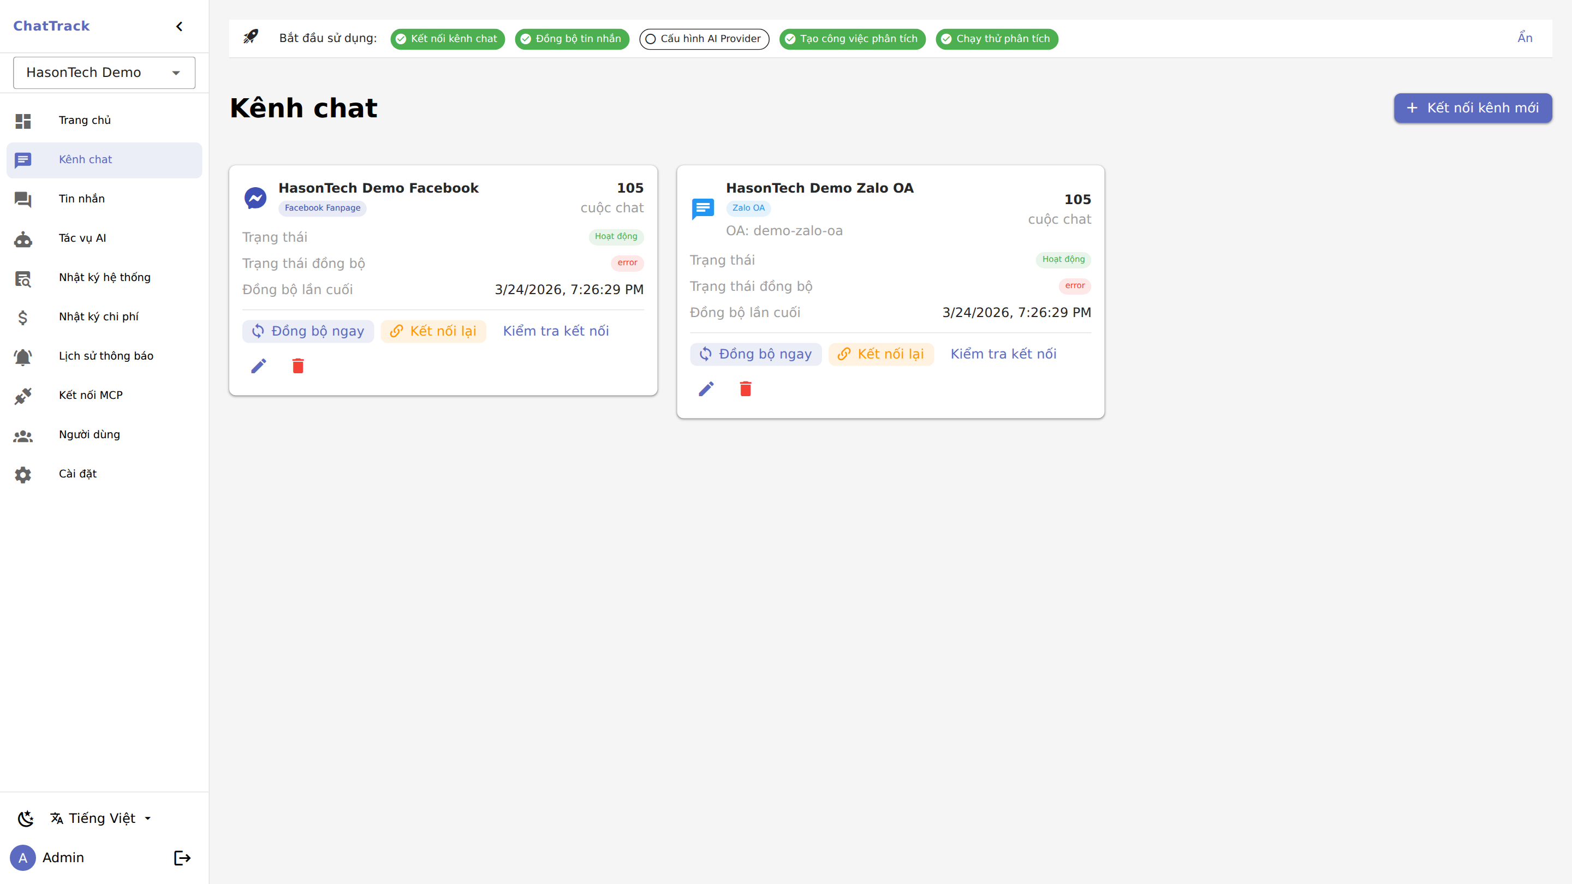Screen dimensions: 1572x884
Task: Go to Nhật ký chi phí page
Action: click(x=98, y=316)
